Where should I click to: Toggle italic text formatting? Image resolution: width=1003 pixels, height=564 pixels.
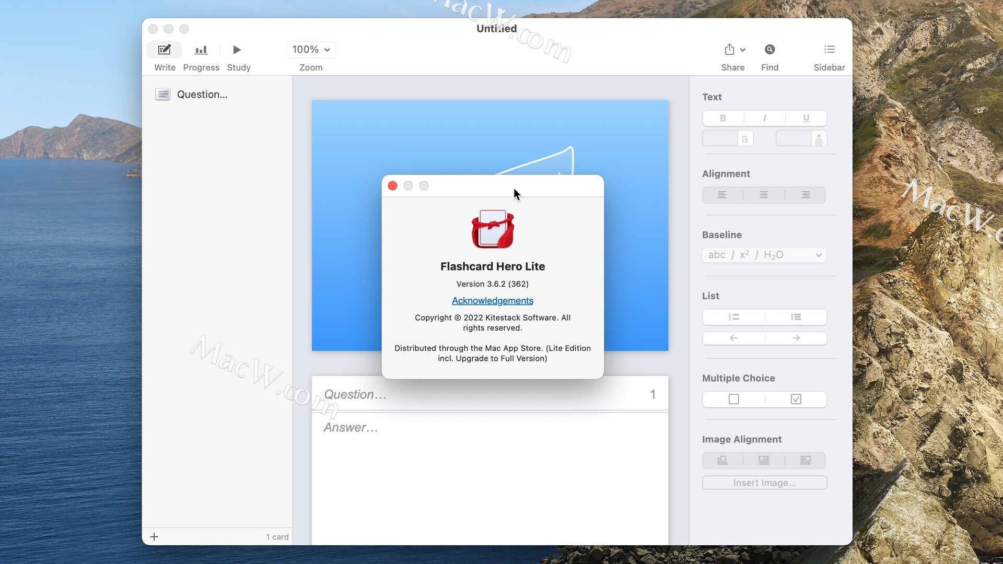764,119
